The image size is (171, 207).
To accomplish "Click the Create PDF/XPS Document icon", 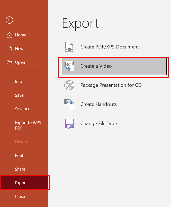I will click(69, 47).
